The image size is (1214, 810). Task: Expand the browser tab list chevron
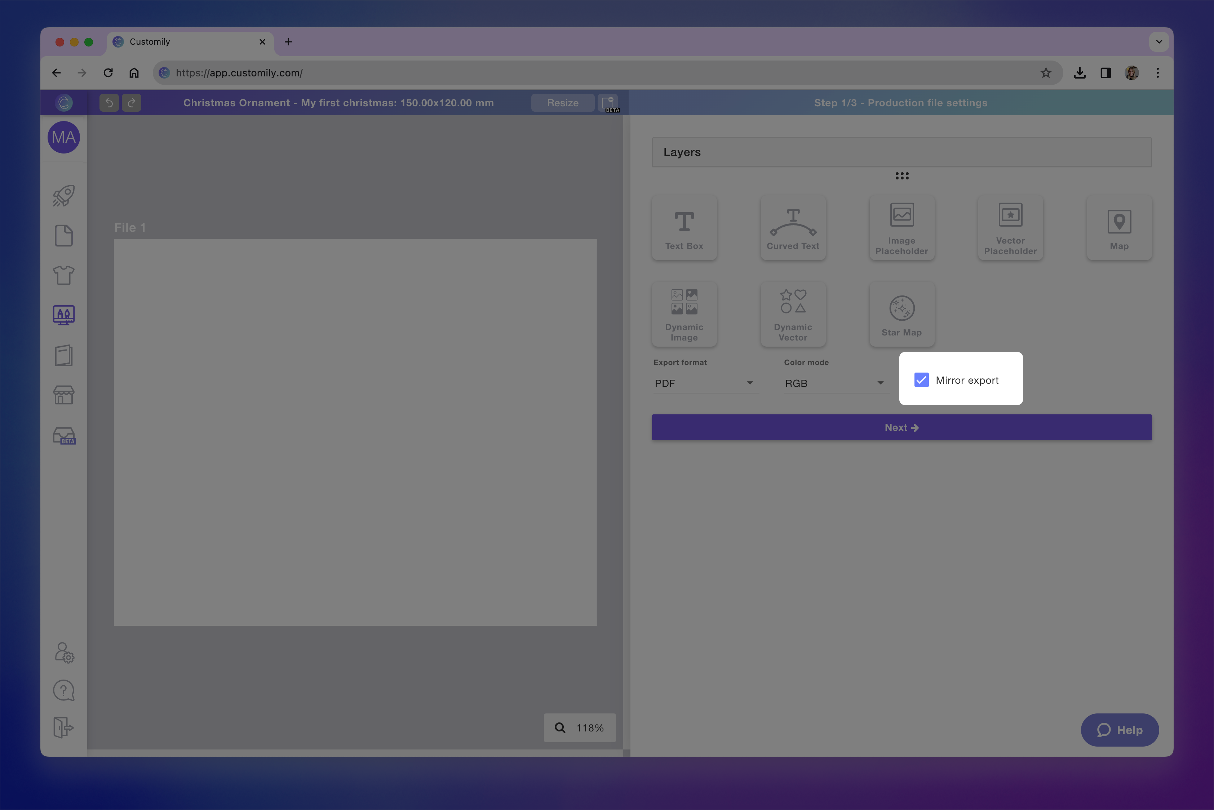click(1159, 42)
